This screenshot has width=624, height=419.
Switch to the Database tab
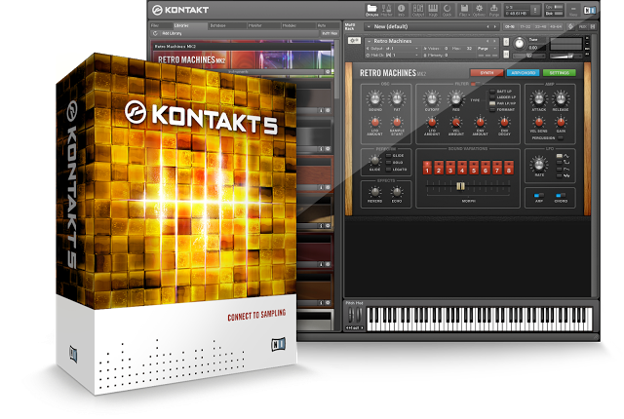(227, 25)
